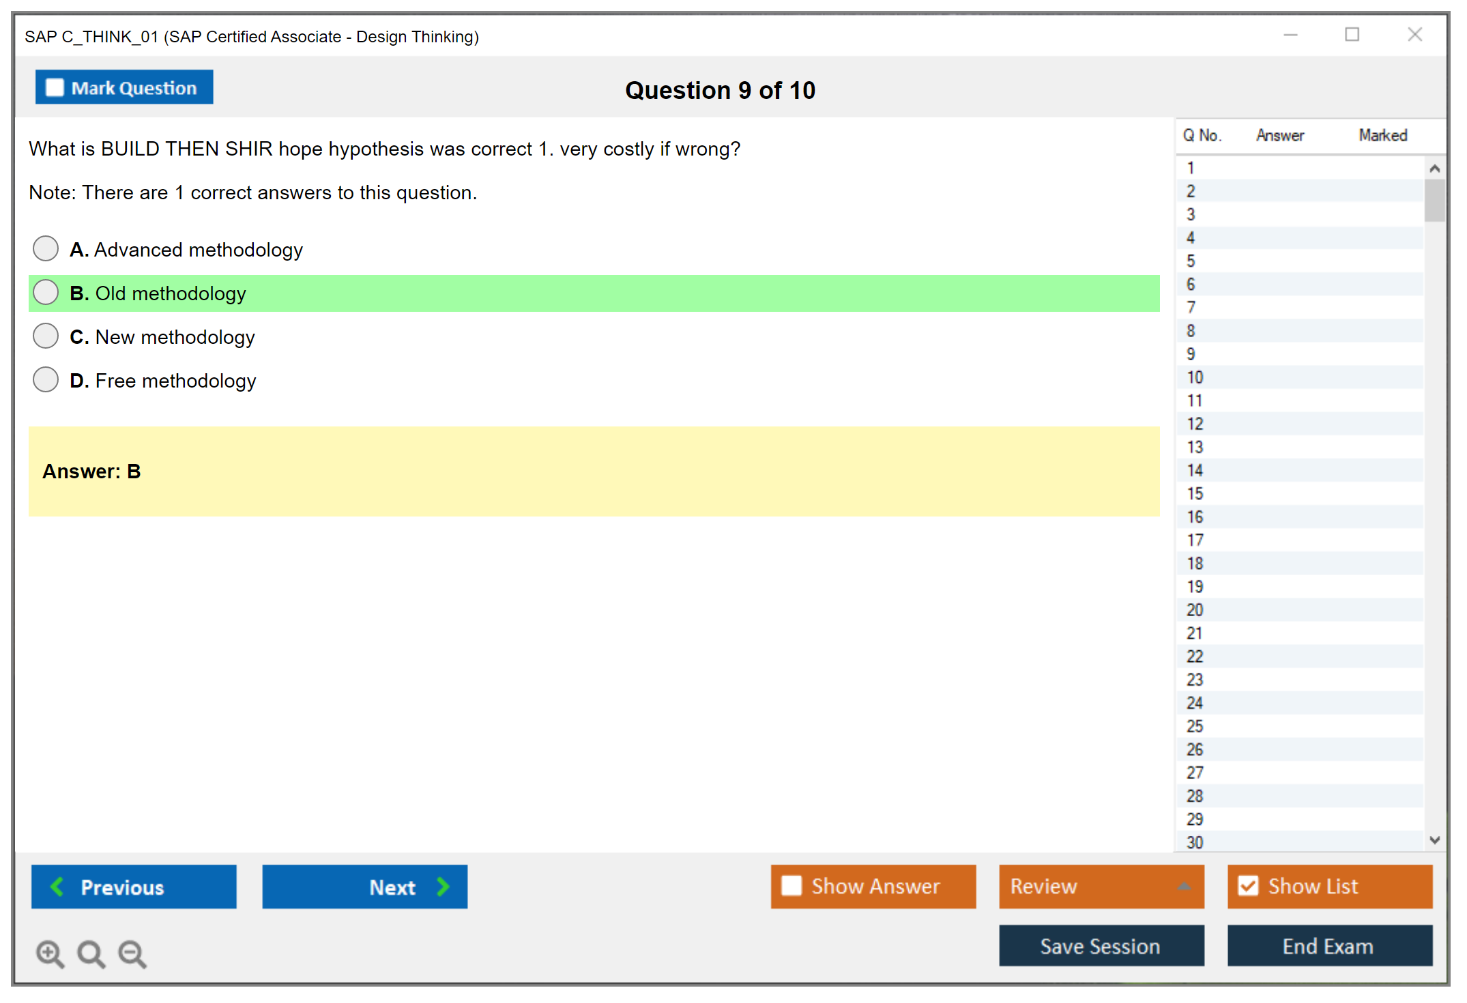Screen dimensions: 1467x1003
Task: Toggle the Mark Question checkbox
Action: (x=55, y=87)
